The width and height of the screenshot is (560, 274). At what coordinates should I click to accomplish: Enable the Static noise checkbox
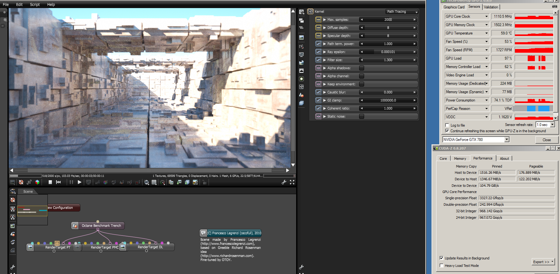tap(362, 116)
